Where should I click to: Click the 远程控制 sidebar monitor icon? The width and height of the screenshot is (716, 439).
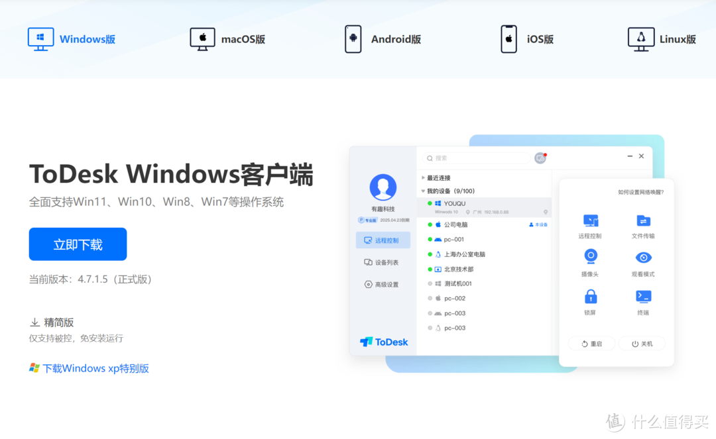[x=367, y=240]
